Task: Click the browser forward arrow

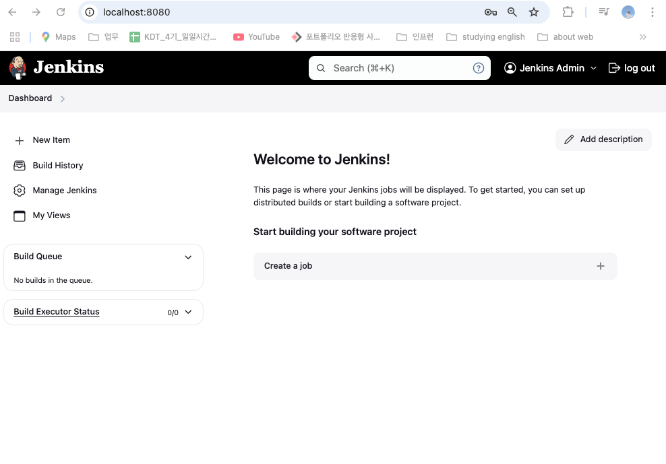Action: 36,12
